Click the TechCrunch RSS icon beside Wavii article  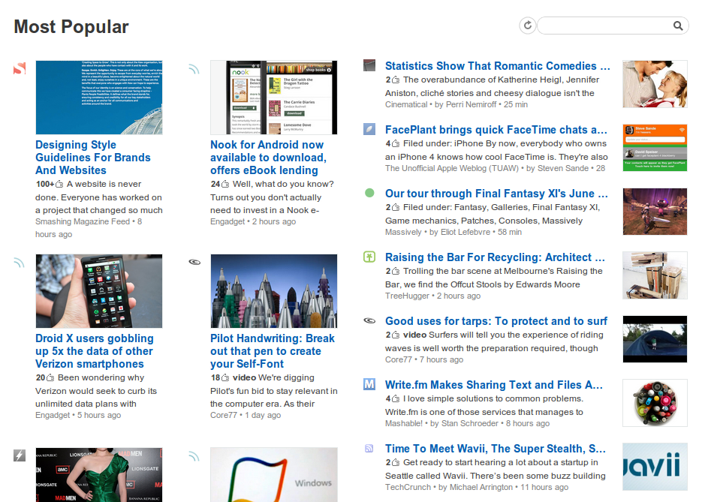(369, 448)
